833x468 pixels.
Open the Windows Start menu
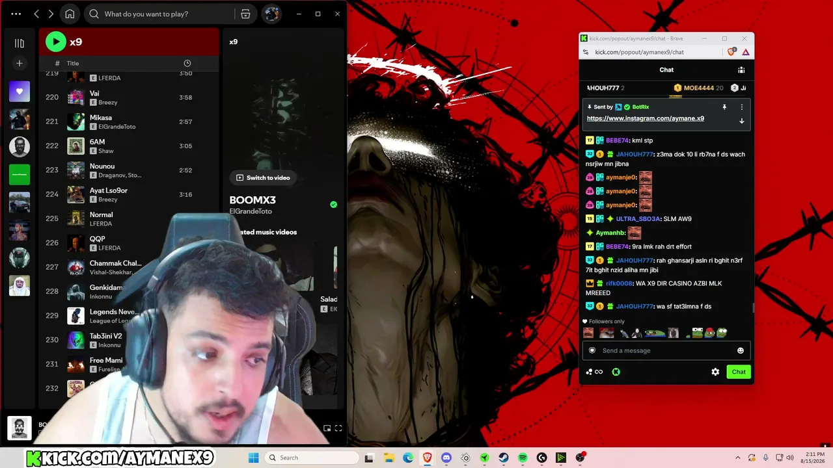[254, 458]
